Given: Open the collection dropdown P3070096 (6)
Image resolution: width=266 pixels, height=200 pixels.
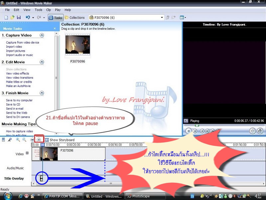Looking at the screenshot, I should pyautogui.click(x=126, y=18).
